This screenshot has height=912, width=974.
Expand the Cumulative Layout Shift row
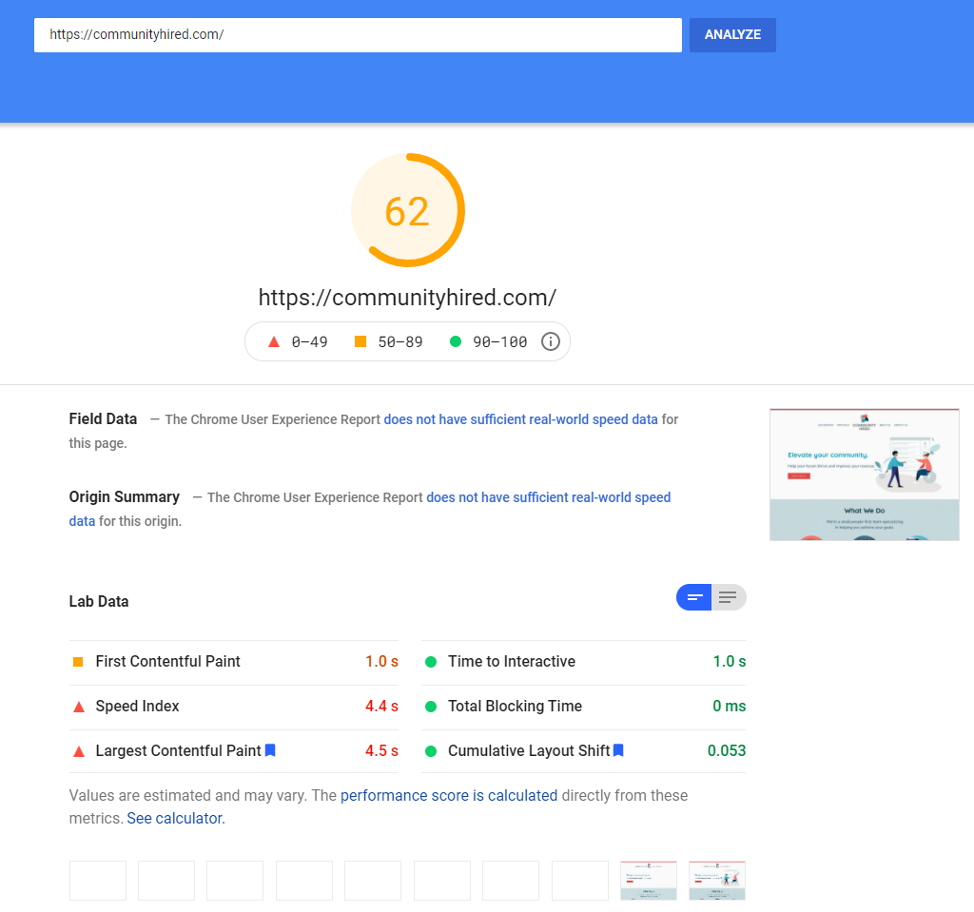click(x=583, y=751)
